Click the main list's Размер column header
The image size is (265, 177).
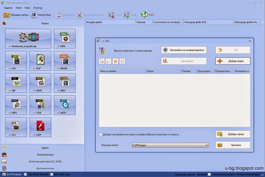(144, 22)
